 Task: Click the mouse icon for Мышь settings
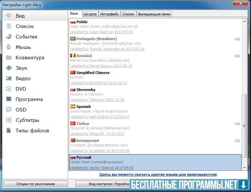pos(9,47)
